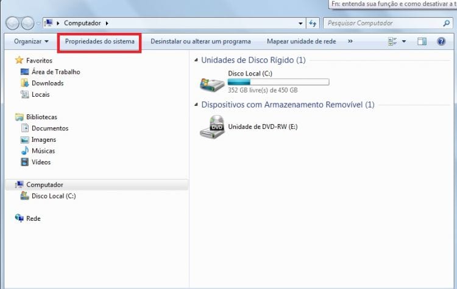The height and width of the screenshot is (289, 457).
Task: Click 352 GB livre(s) de 450 GB text
Action: coord(263,90)
